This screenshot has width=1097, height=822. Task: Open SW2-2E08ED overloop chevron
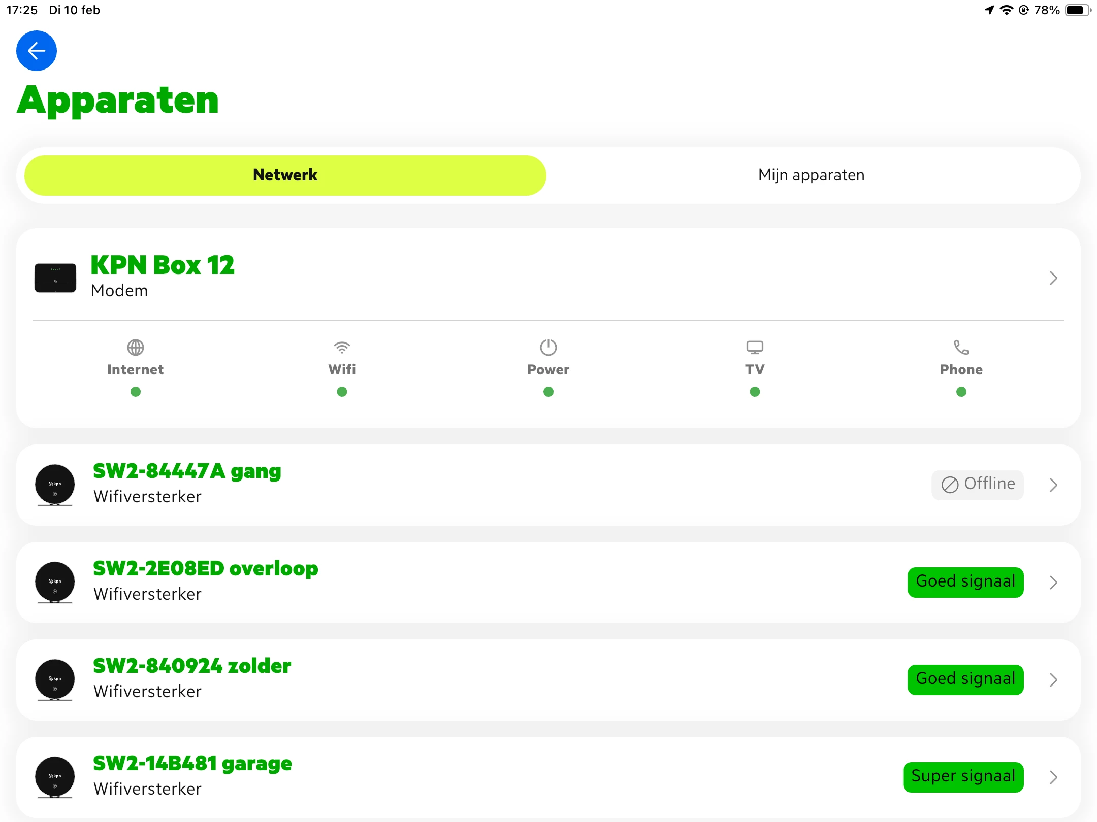(x=1053, y=583)
